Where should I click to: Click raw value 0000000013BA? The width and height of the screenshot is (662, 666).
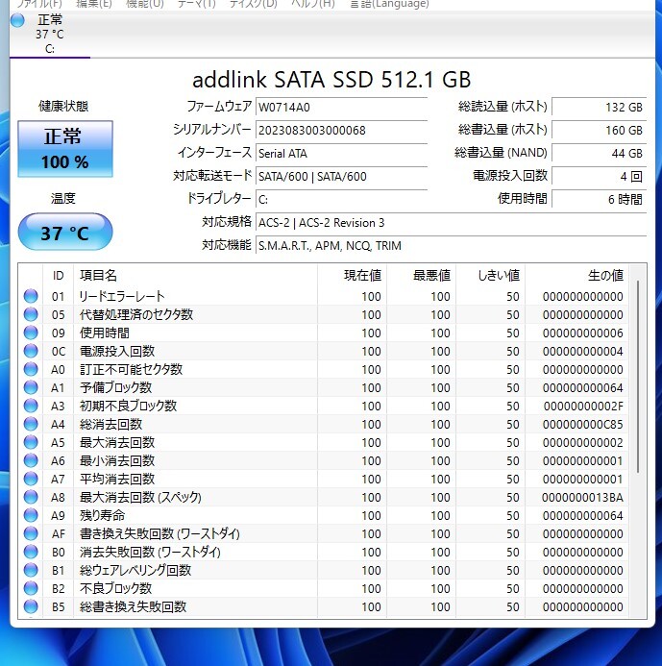[x=582, y=497]
